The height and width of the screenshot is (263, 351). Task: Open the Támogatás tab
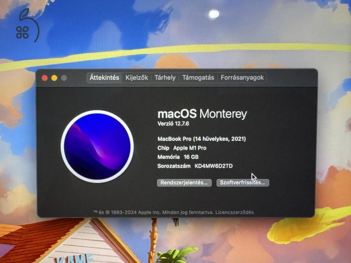coord(198,78)
